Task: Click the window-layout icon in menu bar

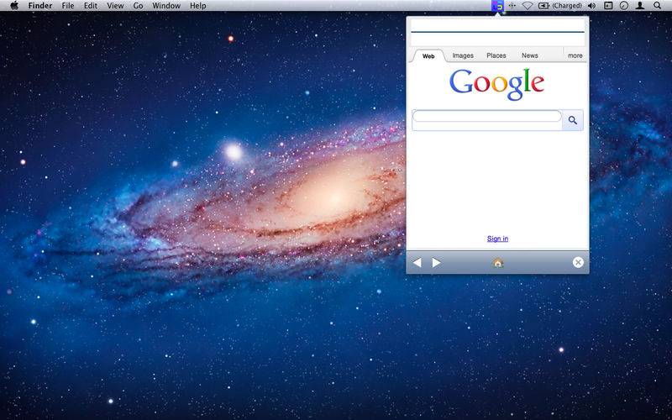Action: (608, 6)
